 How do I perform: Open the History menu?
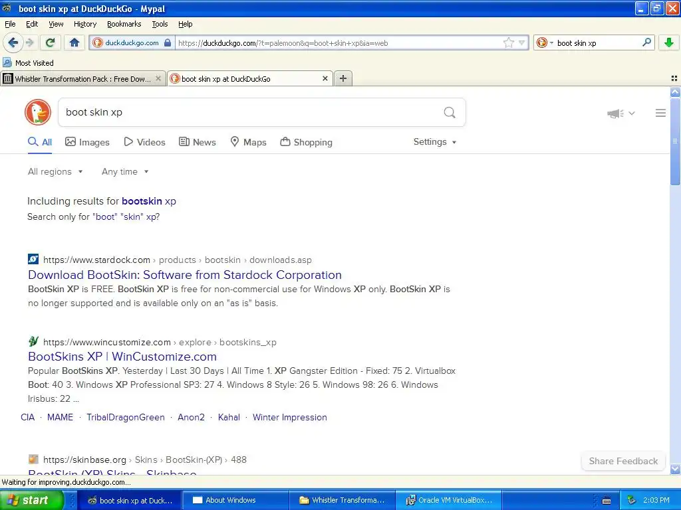coord(84,24)
